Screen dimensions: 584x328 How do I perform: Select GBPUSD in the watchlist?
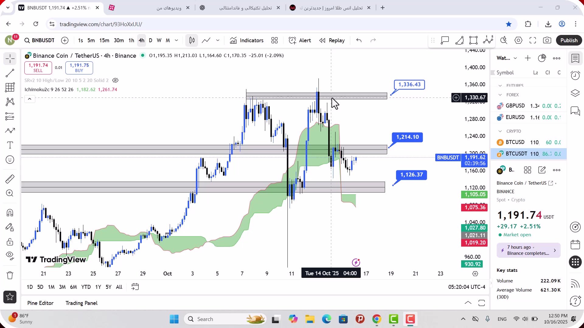529,106
